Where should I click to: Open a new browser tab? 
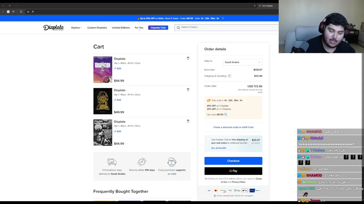click(x=255, y=6)
